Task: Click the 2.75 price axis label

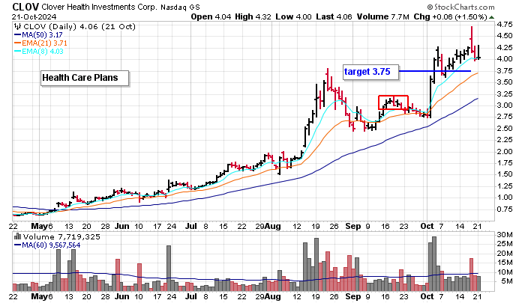Action: point(505,117)
